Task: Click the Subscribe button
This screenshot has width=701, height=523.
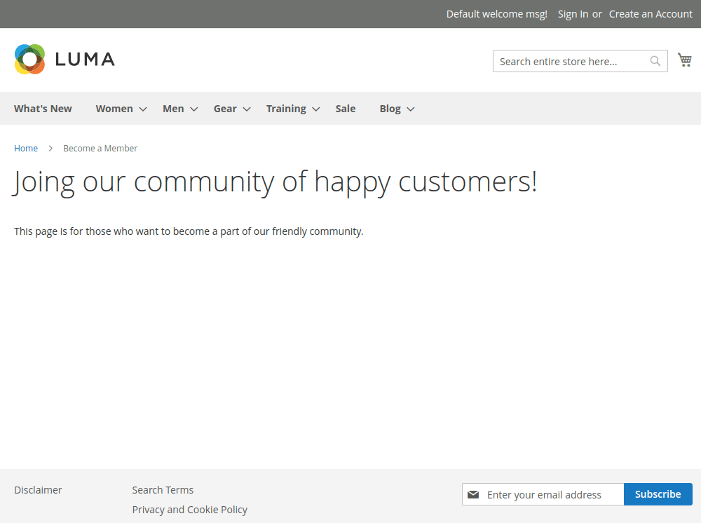Action: 658,494
